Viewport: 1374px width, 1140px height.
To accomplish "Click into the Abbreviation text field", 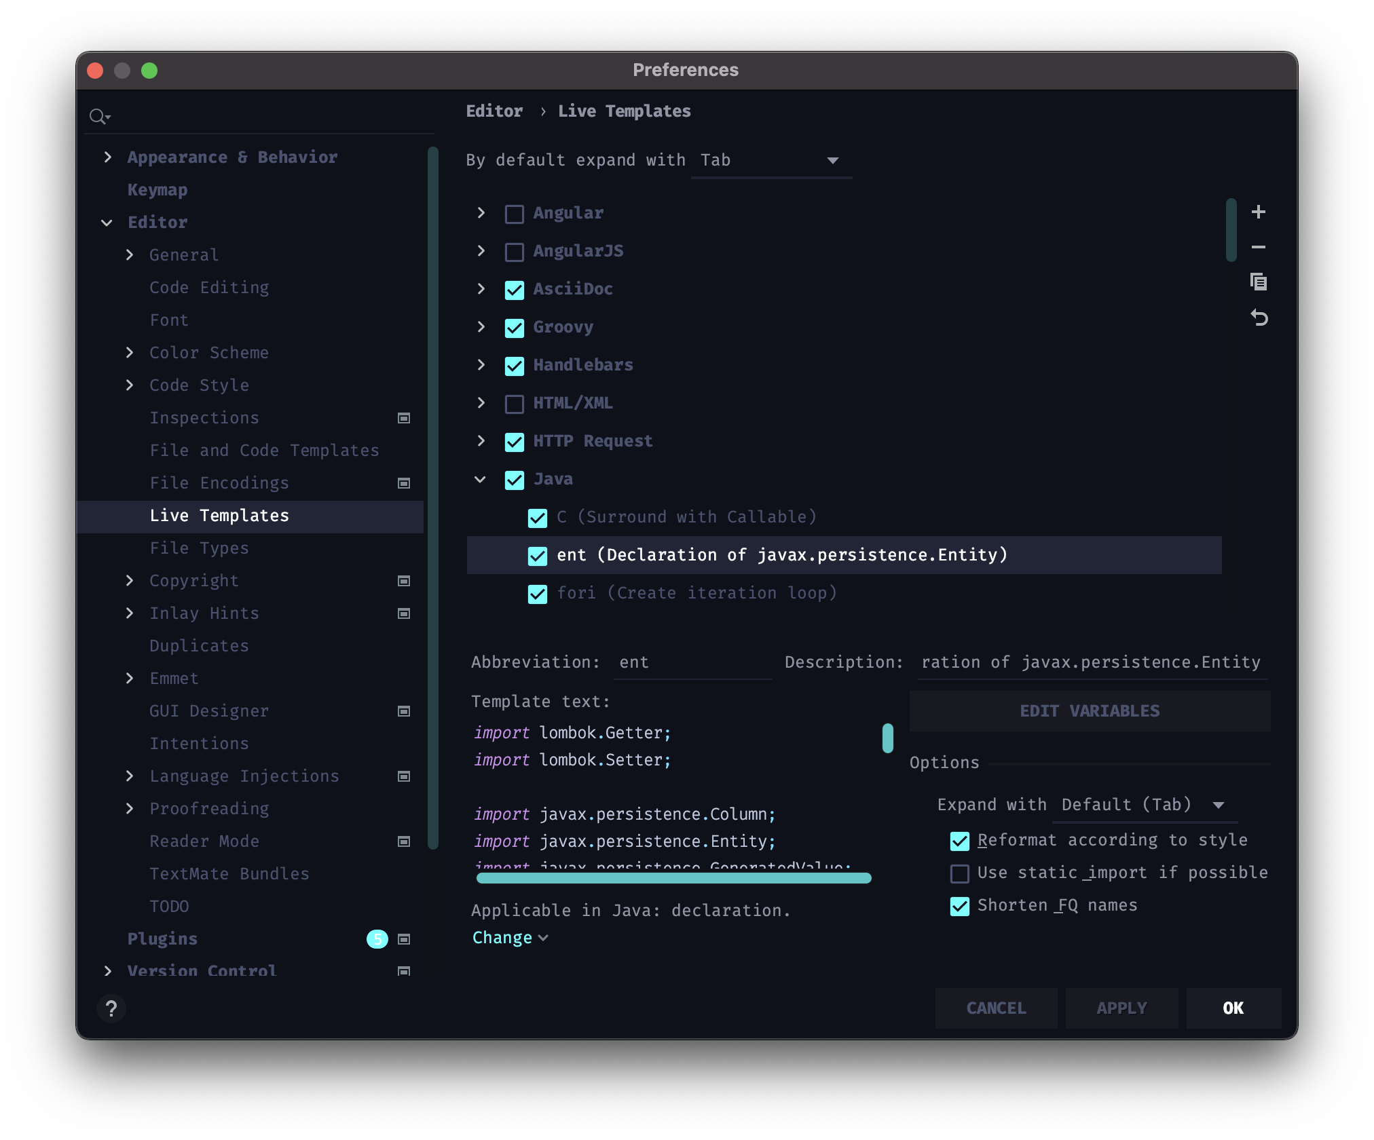I will coord(692,662).
